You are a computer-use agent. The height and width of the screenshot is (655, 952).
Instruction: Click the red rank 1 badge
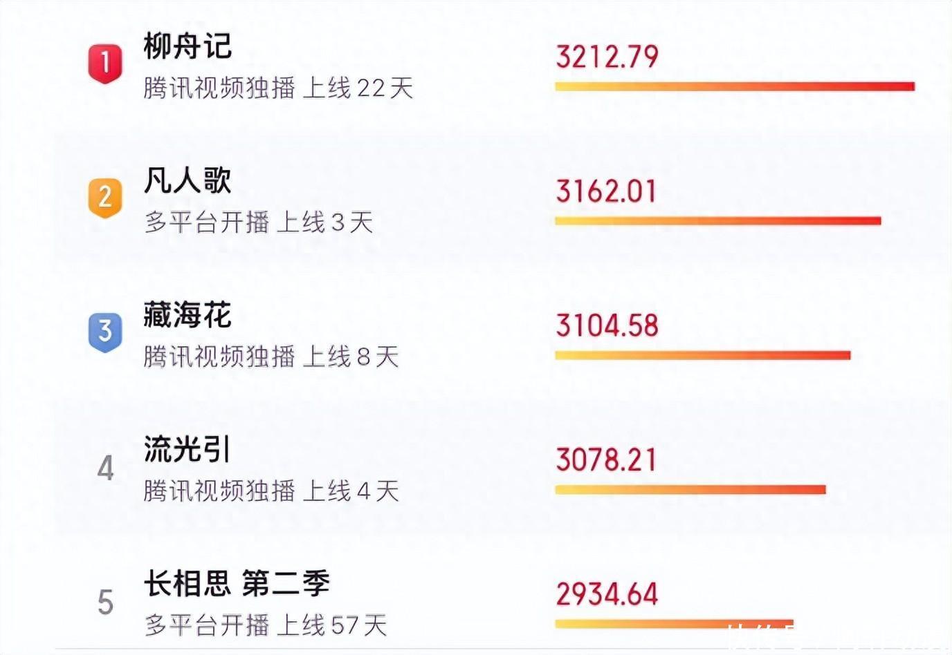click(105, 63)
